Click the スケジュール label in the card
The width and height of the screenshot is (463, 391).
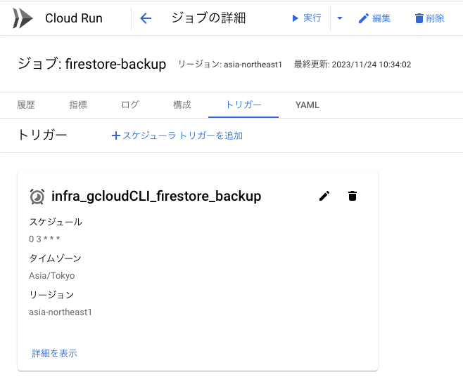56,222
